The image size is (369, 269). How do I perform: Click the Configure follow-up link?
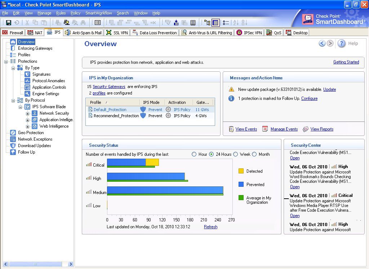309,98
